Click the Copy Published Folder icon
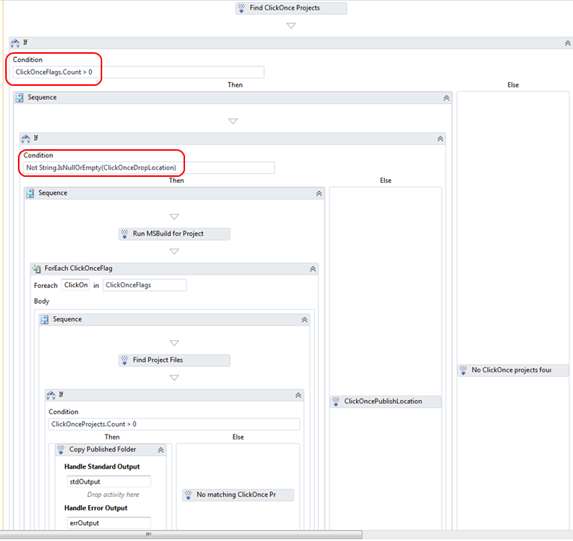Viewport: 573px width, 541px height. click(x=61, y=449)
